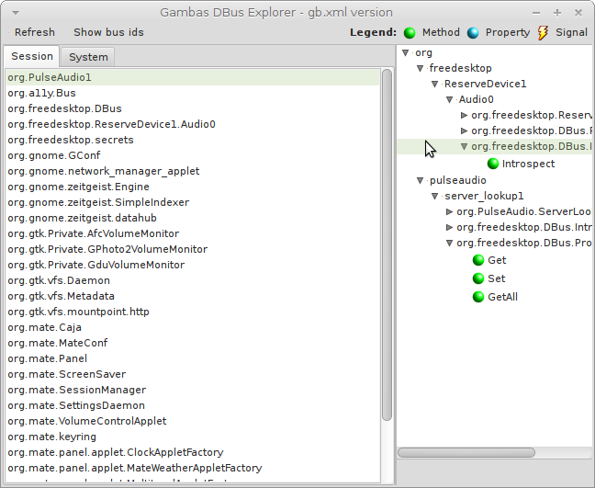Collapse org.freedesktop.DBus.Pro interface node
595x488 pixels.
point(449,243)
